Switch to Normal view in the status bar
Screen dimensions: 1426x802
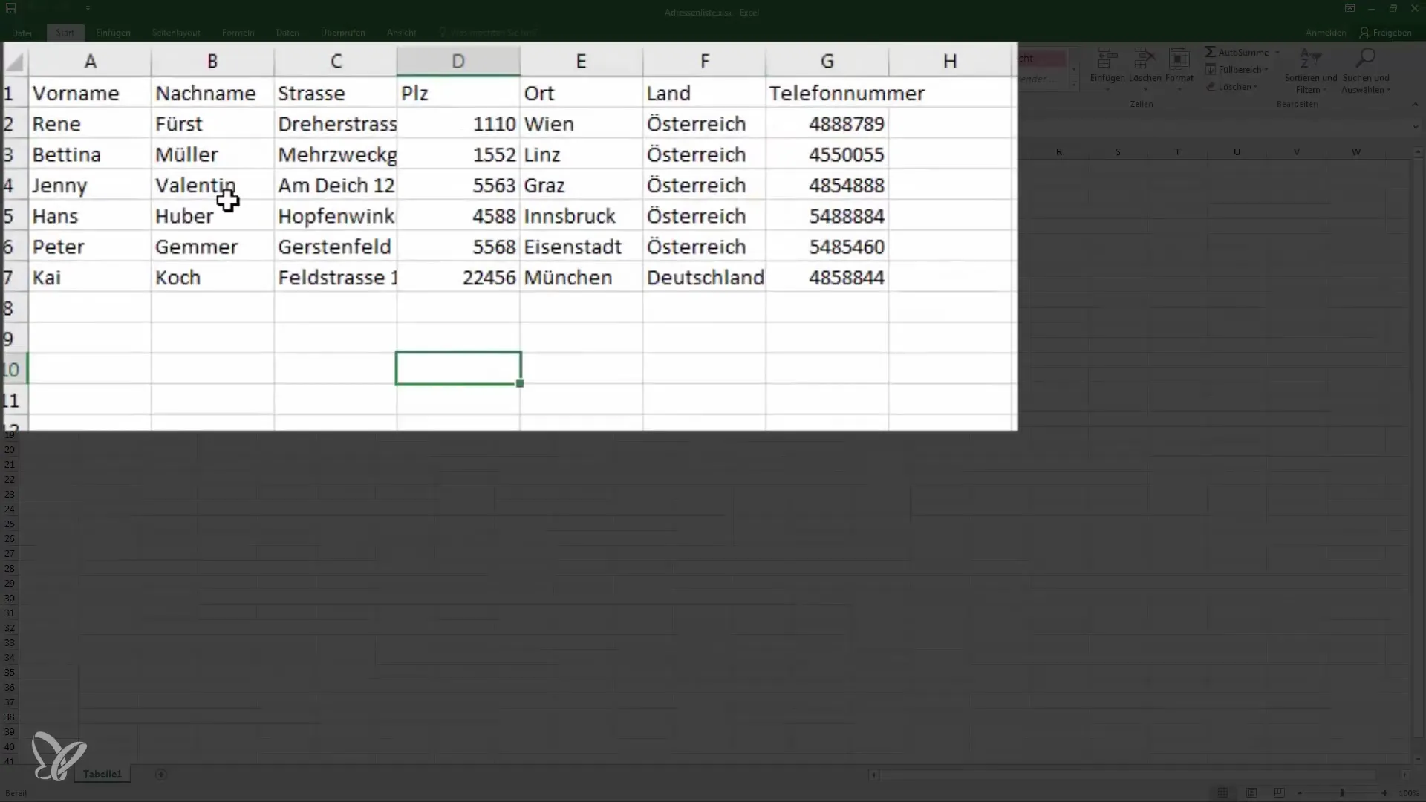1222,793
